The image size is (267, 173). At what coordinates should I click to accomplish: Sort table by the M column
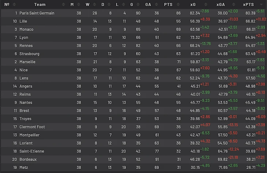(72, 5)
